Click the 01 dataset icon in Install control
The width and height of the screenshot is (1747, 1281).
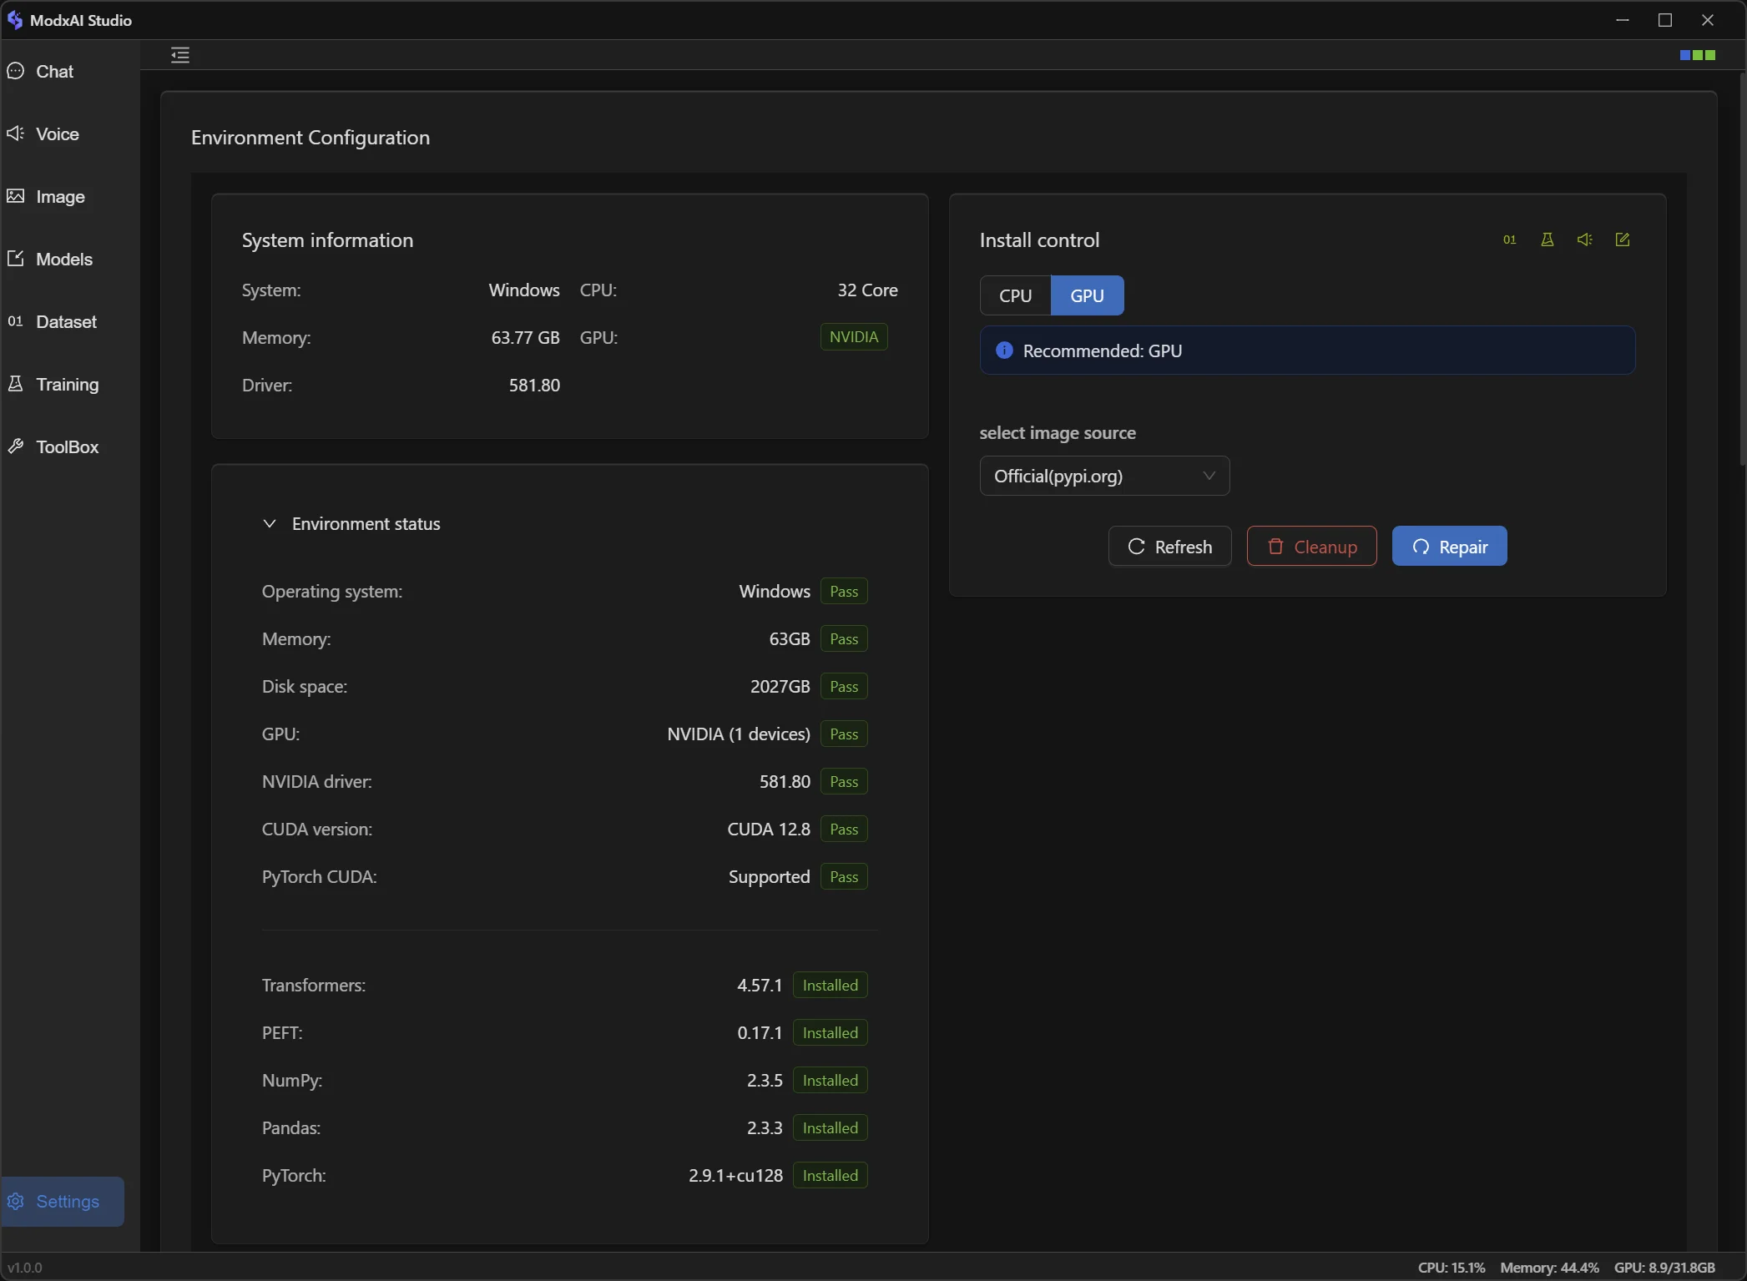[x=1509, y=240]
